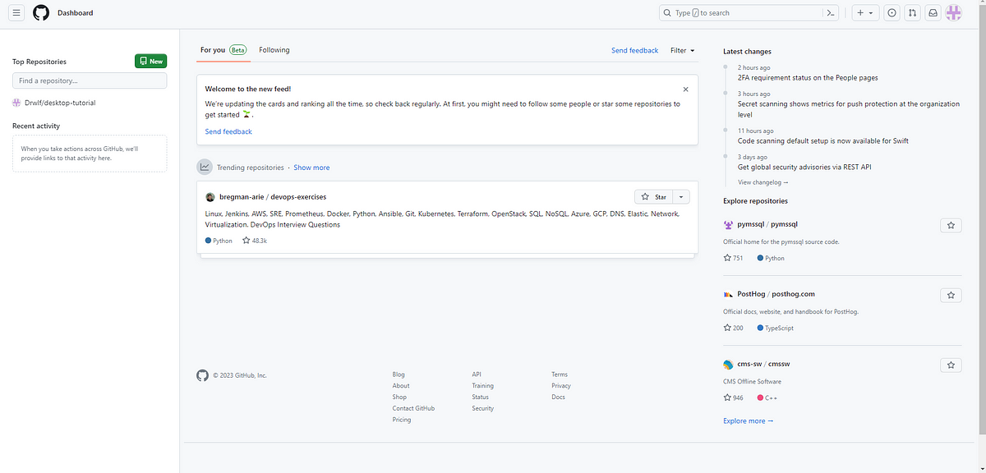The width and height of the screenshot is (986, 473).
Task: Click the cms-sw organization avatar icon
Action: 728,364
